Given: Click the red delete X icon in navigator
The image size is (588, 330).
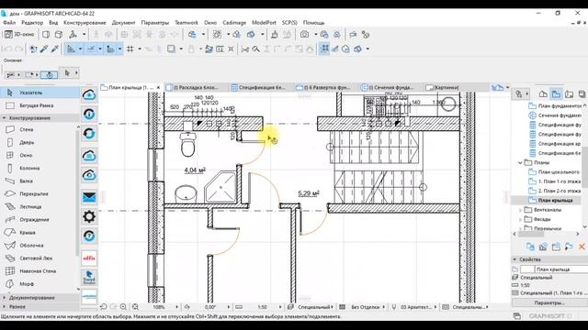Looking at the screenshot, I should click(x=582, y=247).
